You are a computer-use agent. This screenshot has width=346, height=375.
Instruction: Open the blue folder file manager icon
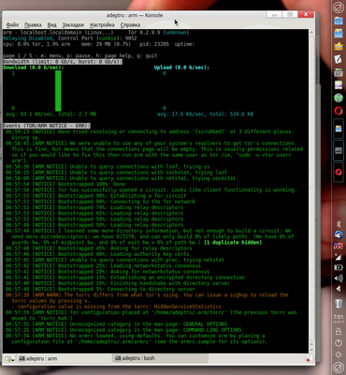(339, 21)
